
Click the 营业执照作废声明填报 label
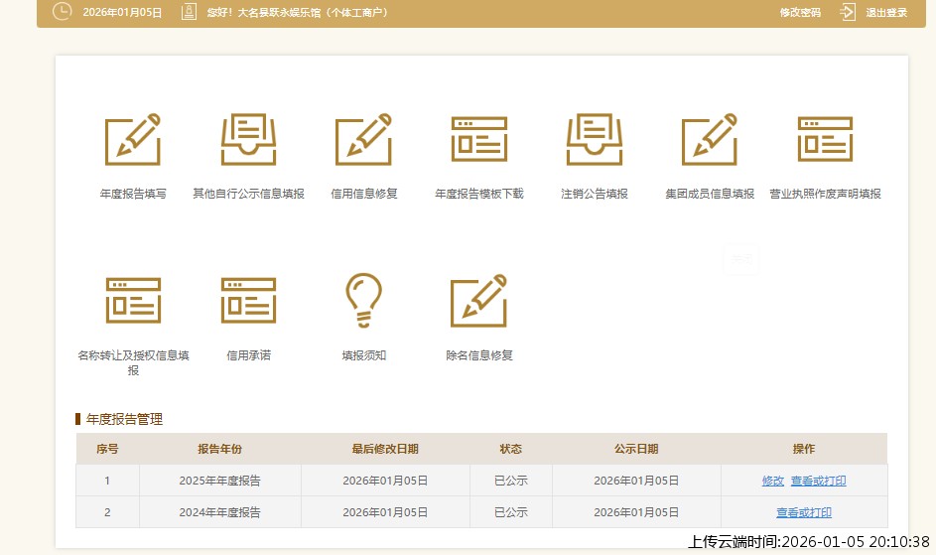tap(826, 194)
